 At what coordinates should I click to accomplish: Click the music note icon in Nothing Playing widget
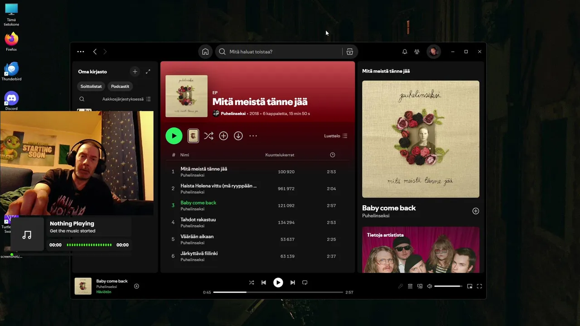coord(27,235)
